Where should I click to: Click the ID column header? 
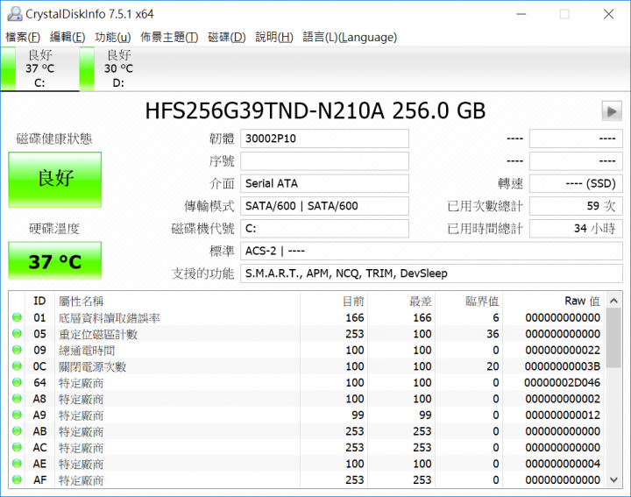[x=39, y=301]
